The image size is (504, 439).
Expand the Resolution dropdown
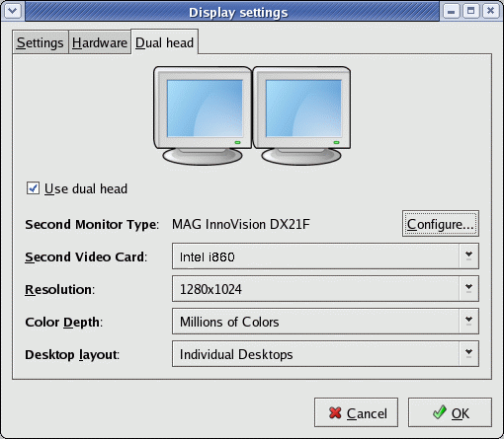[325, 289]
